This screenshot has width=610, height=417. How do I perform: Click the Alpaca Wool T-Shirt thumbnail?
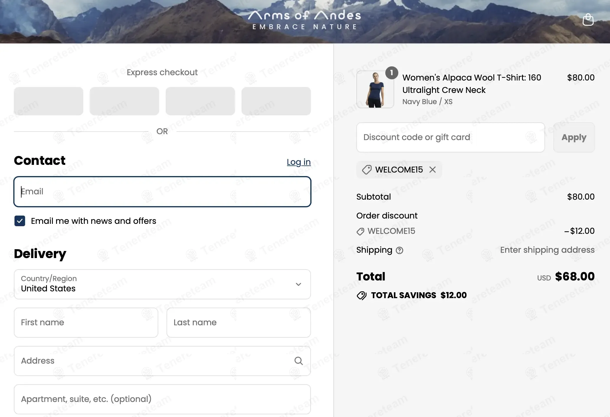point(375,90)
